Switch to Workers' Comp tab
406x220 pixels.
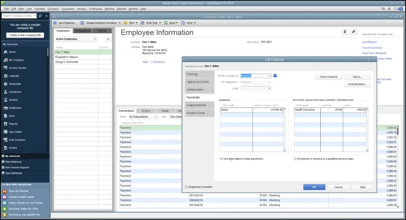pos(199,113)
